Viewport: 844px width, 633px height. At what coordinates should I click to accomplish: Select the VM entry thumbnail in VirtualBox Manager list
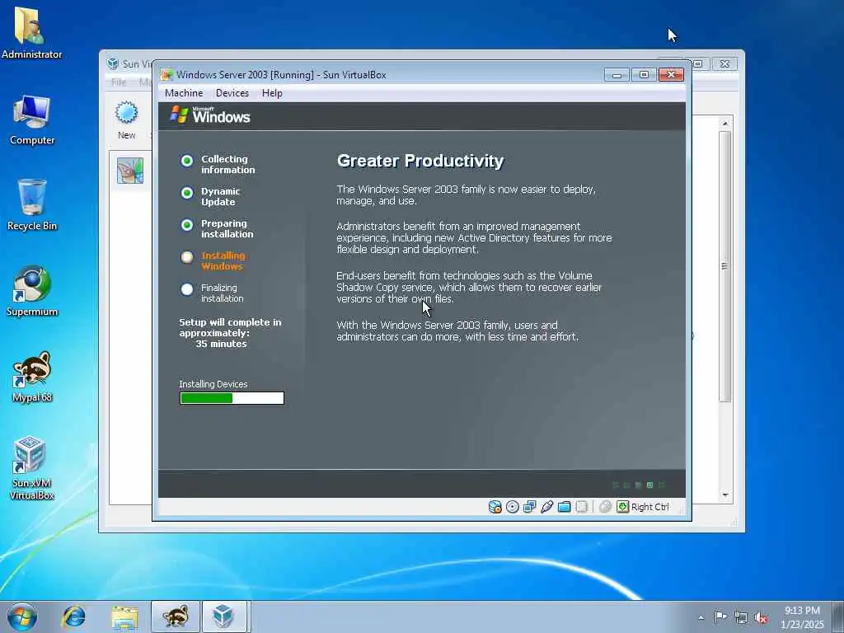tap(130, 171)
